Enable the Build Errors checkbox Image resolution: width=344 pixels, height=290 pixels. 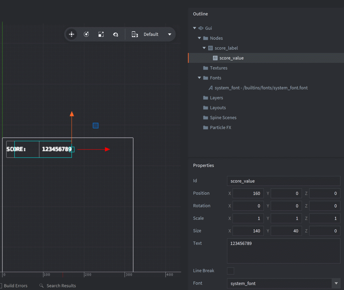click(x=1, y=286)
